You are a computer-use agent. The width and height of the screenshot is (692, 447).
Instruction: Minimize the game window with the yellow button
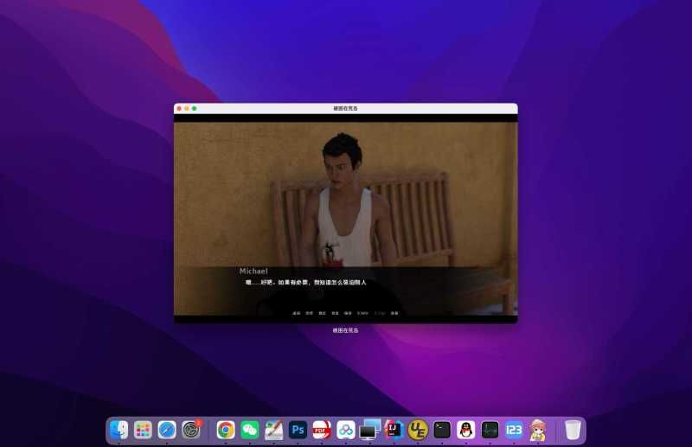187,109
